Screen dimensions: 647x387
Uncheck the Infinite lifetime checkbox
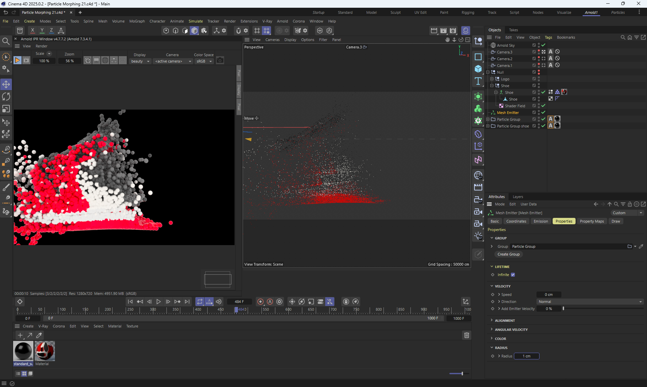(x=513, y=275)
